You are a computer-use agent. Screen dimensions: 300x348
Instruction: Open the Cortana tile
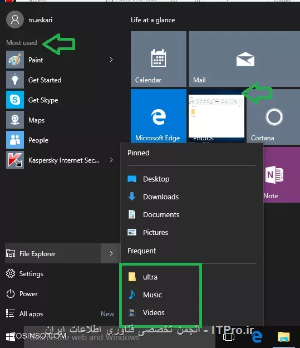tap(273, 116)
